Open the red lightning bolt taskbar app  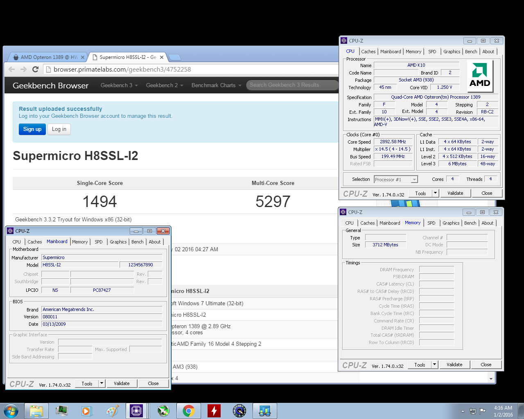pyautogui.click(x=214, y=411)
